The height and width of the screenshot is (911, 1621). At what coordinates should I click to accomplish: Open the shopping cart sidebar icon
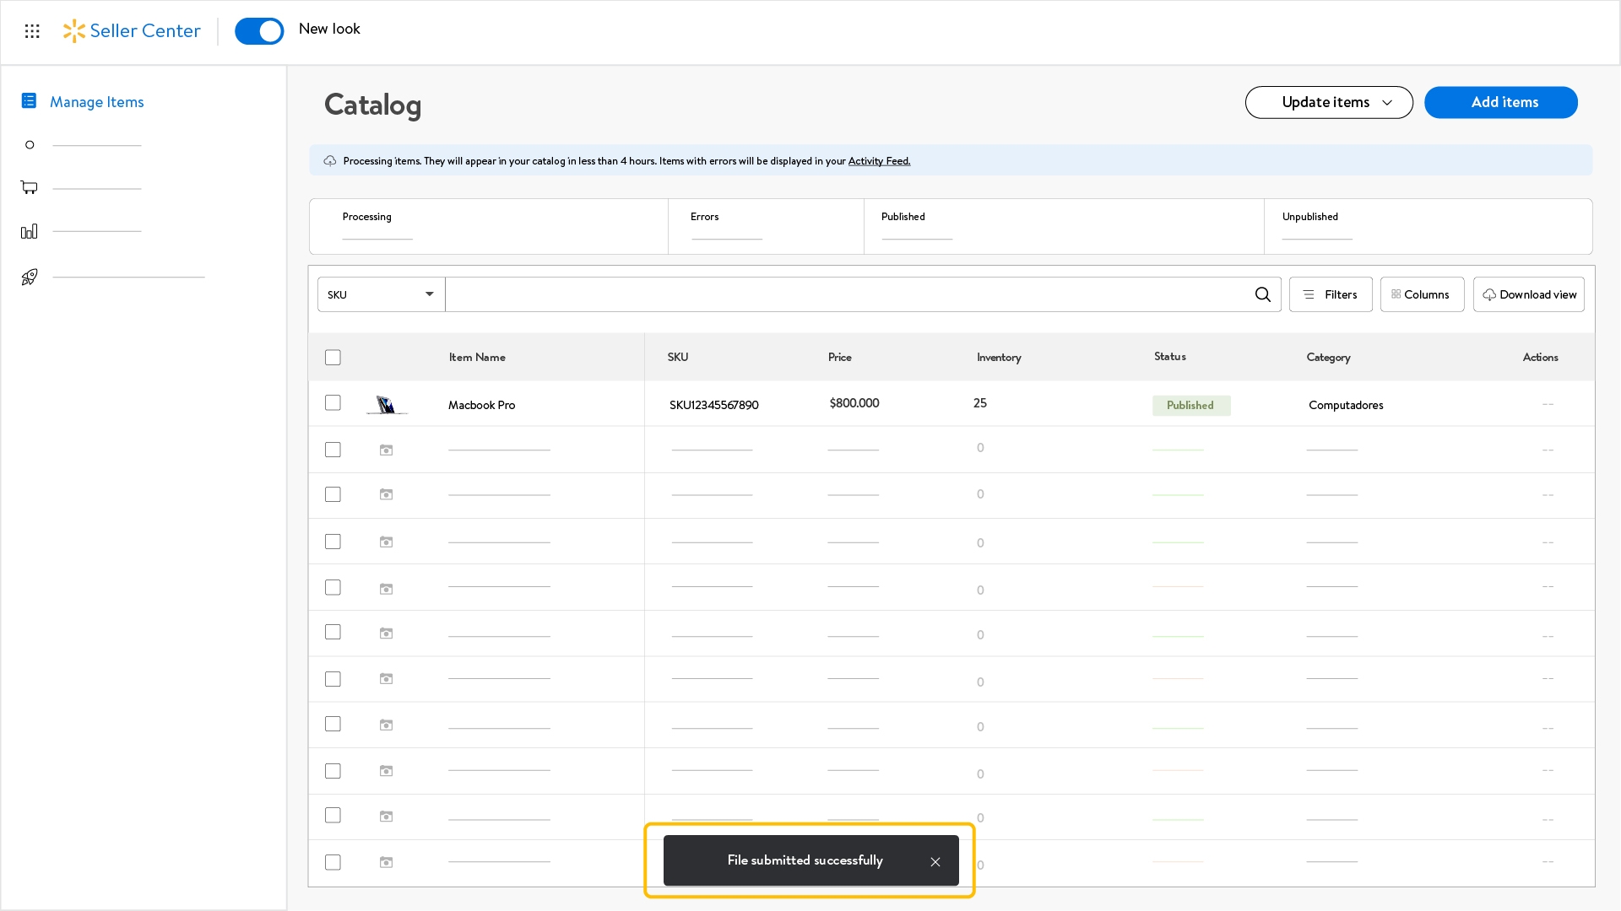(x=30, y=187)
